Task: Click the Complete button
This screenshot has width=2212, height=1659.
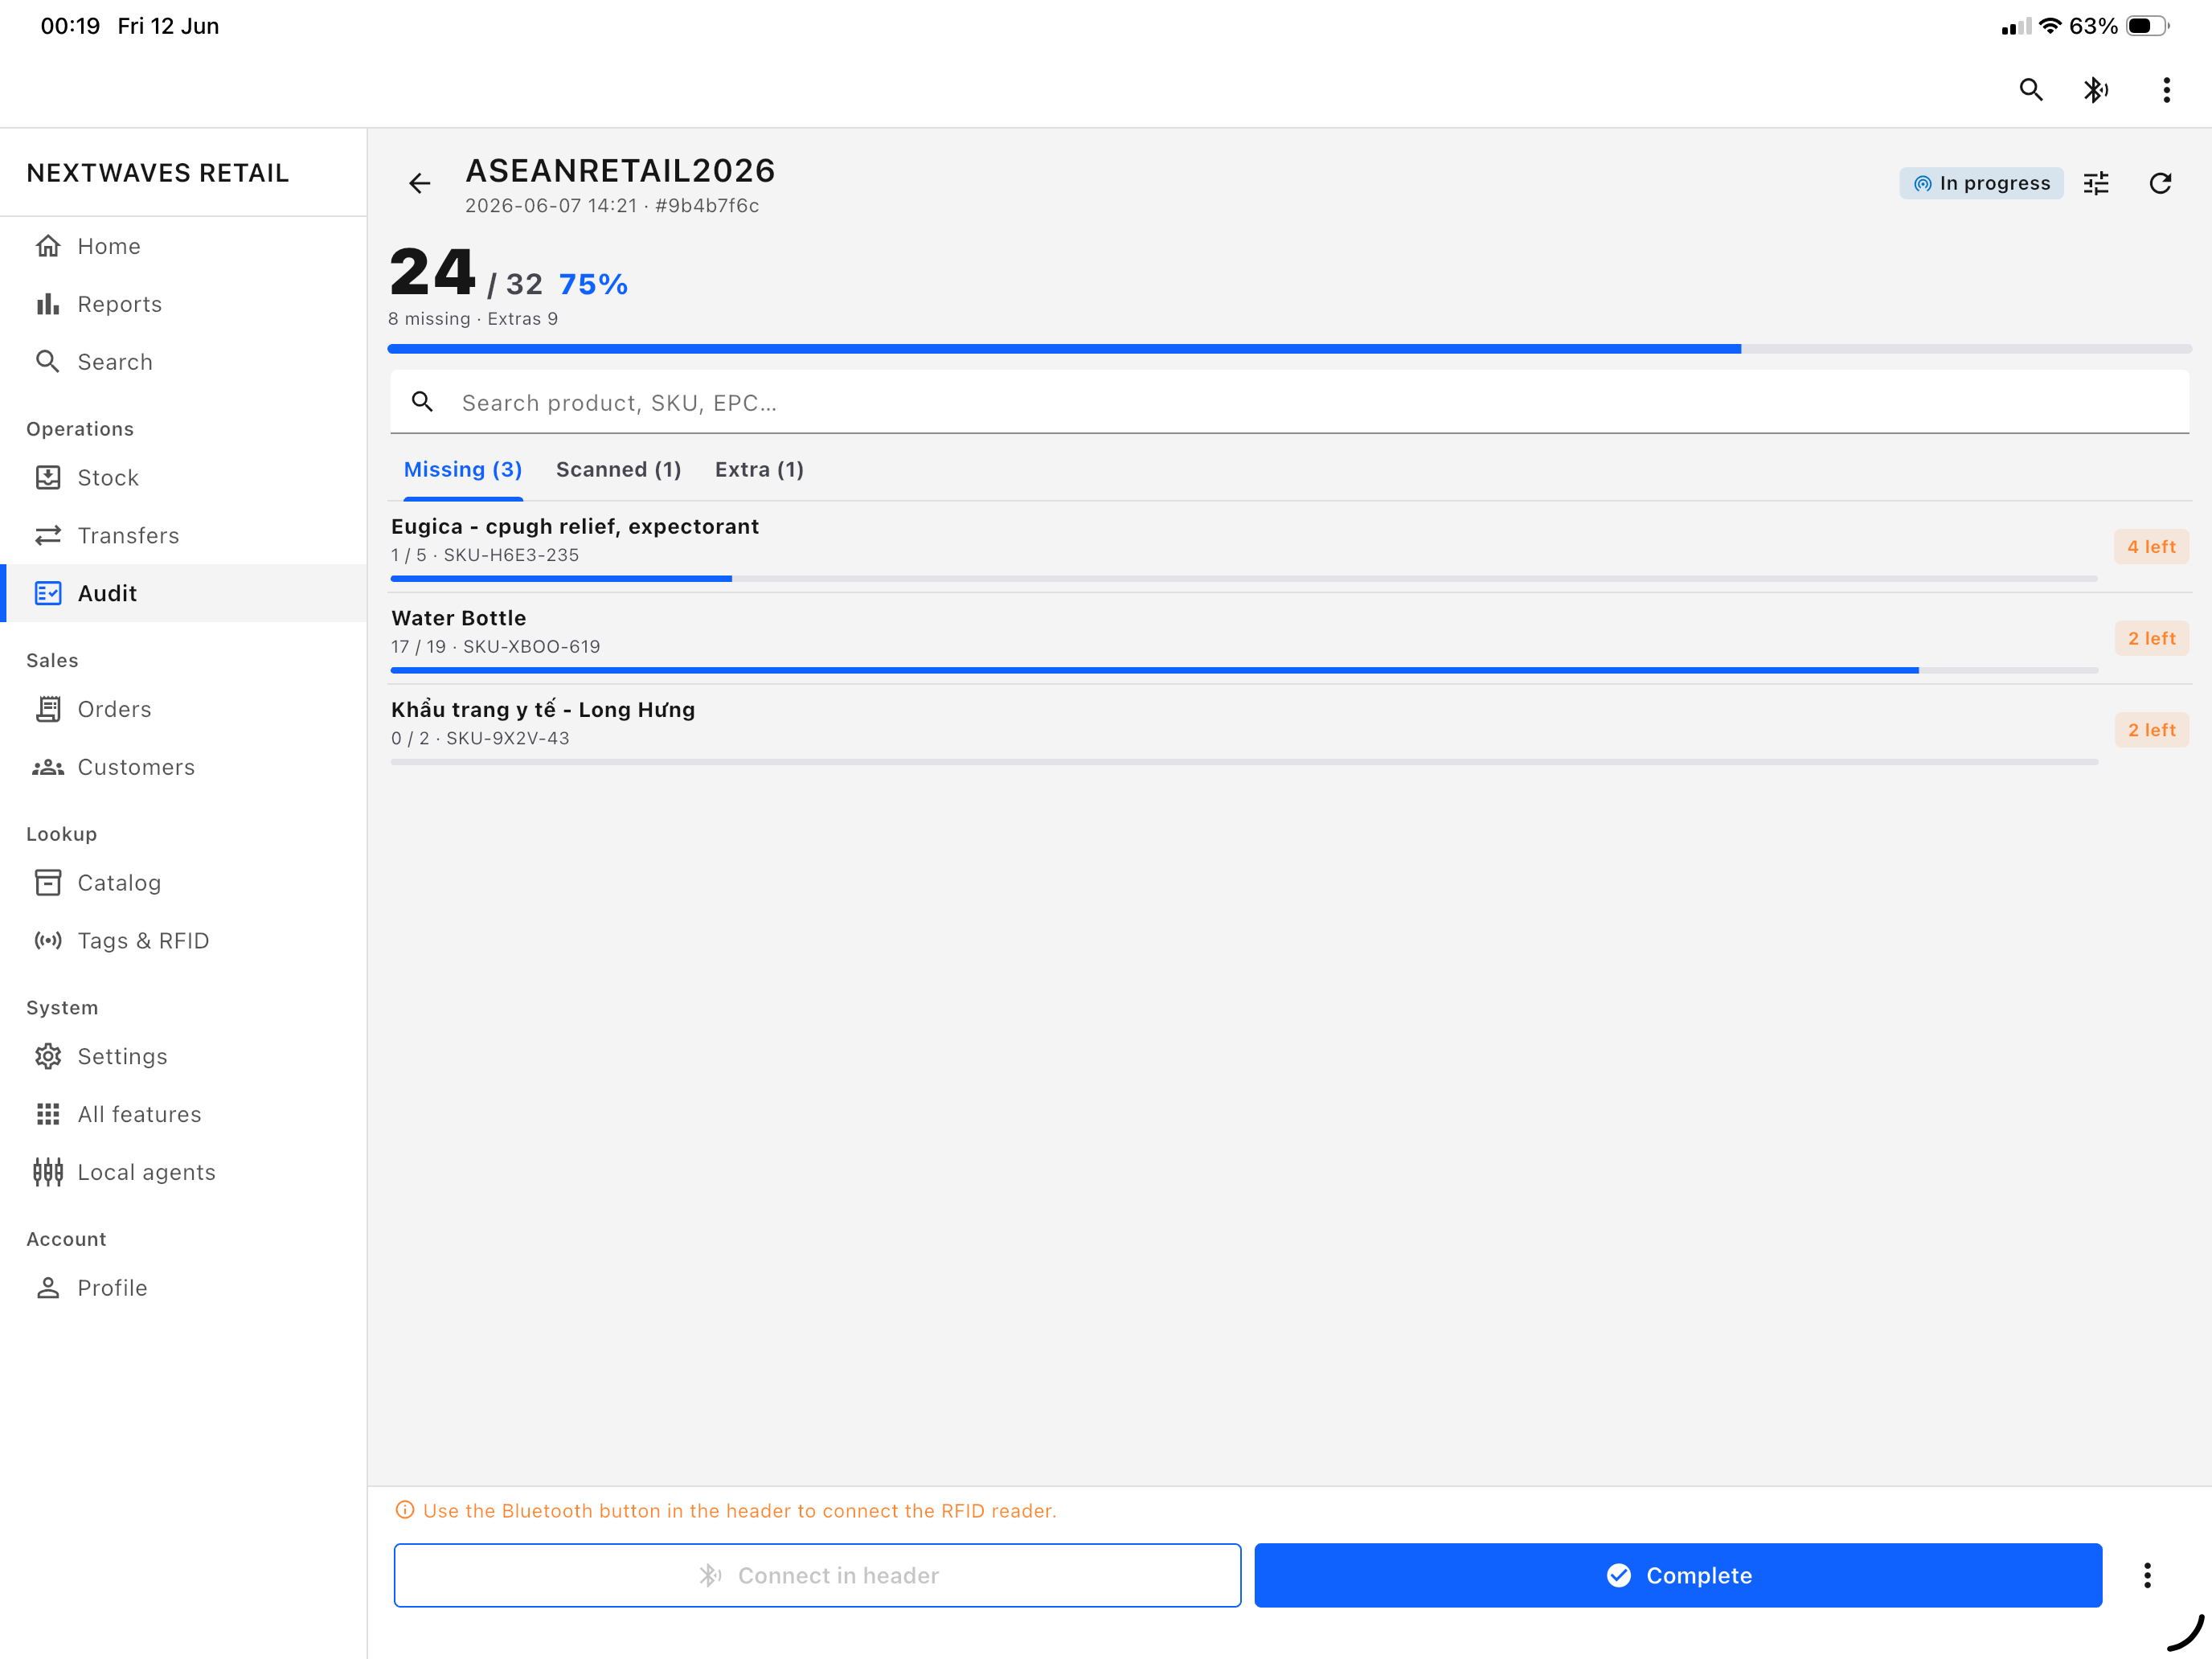Action: (1678, 1575)
